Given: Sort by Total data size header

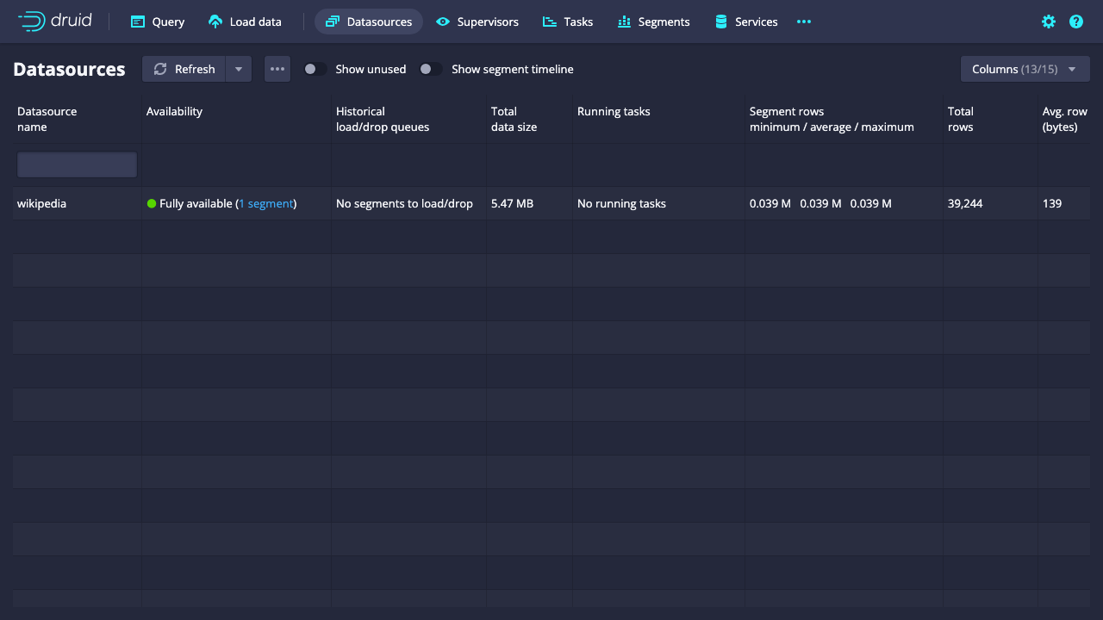Looking at the screenshot, I should coord(529,119).
